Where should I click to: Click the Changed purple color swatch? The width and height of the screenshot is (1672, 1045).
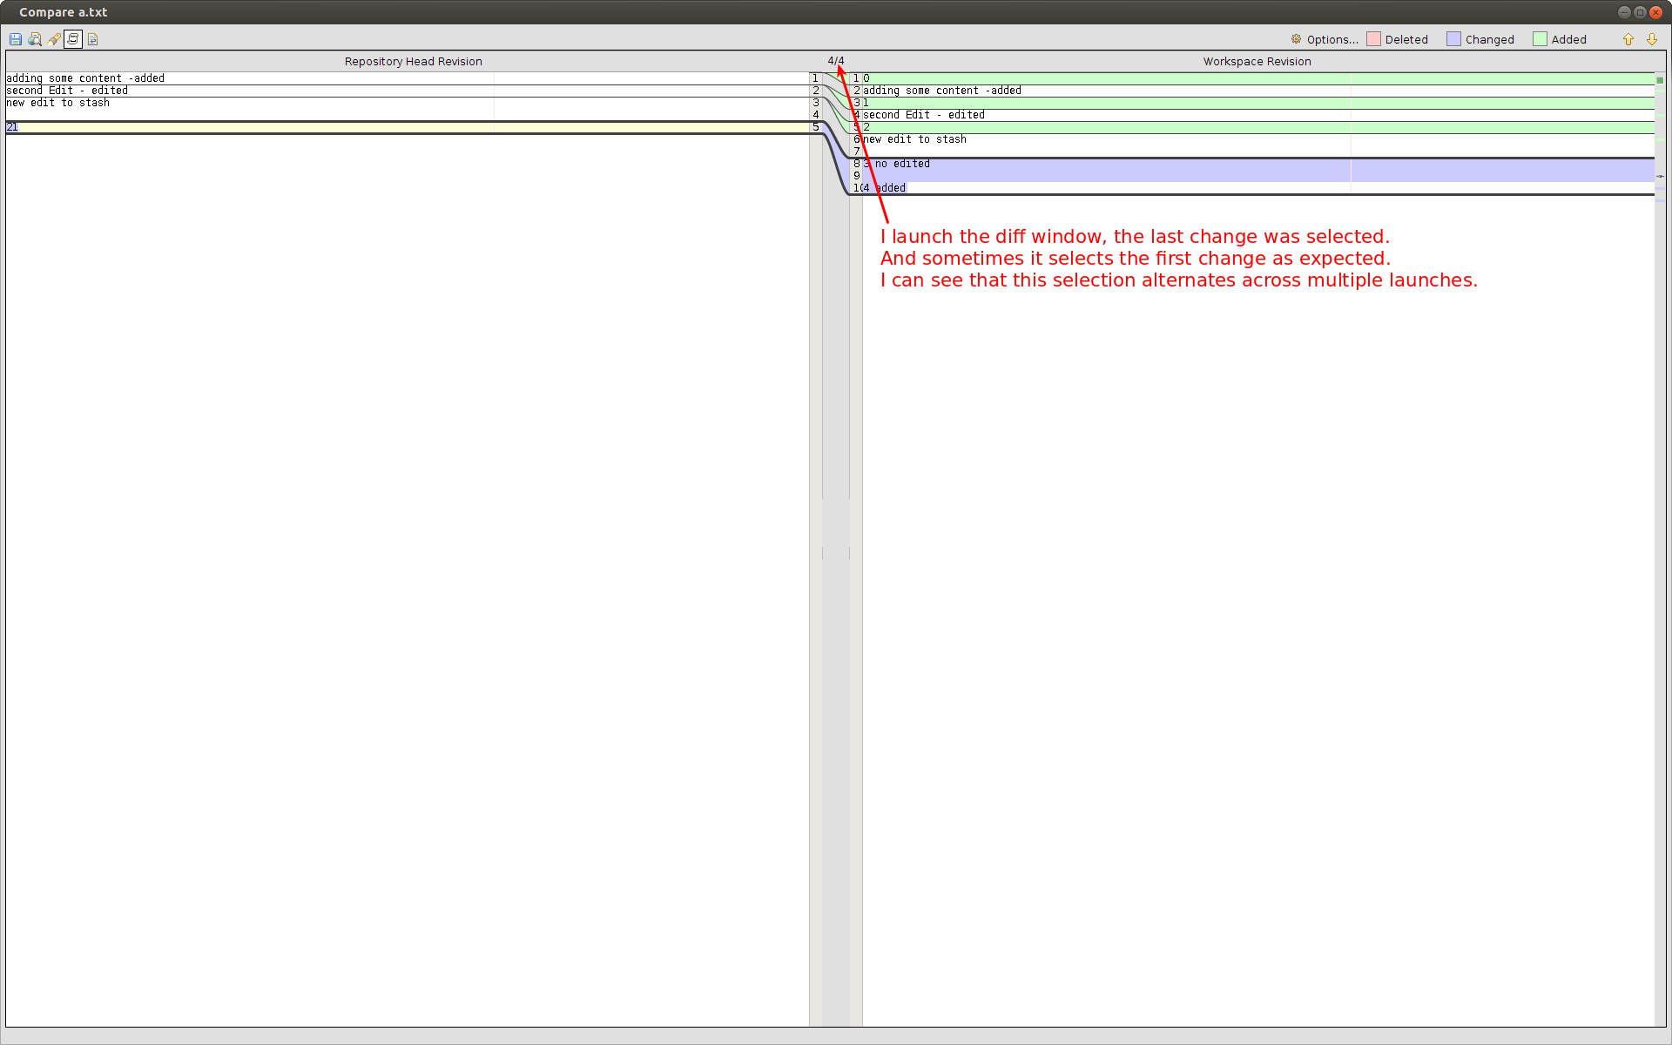click(1453, 39)
